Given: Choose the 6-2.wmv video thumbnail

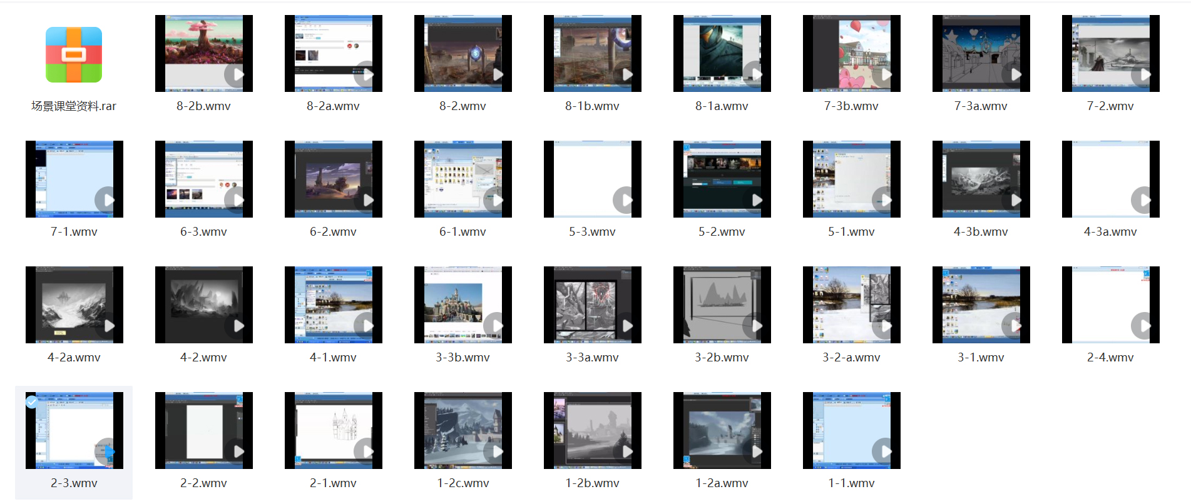Looking at the screenshot, I should pos(333,179).
